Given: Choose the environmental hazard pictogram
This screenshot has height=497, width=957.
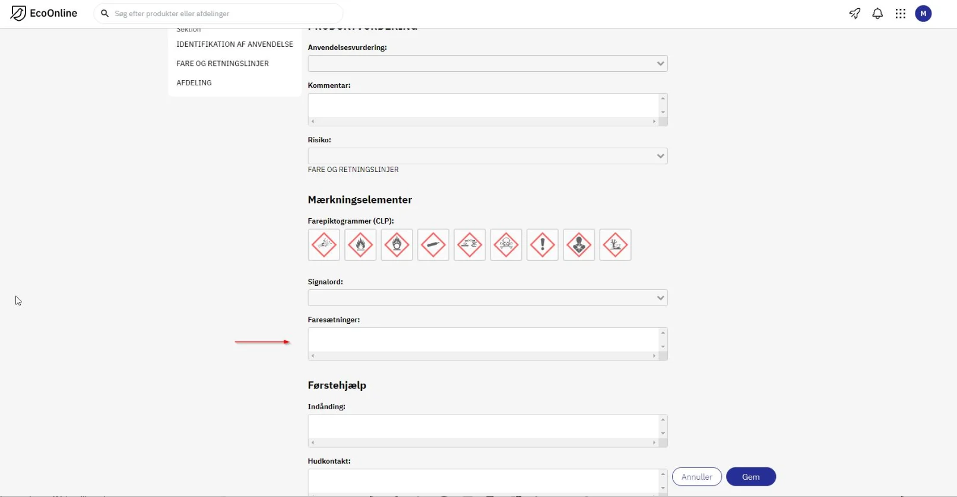Looking at the screenshot, I should tap(615, 245).
